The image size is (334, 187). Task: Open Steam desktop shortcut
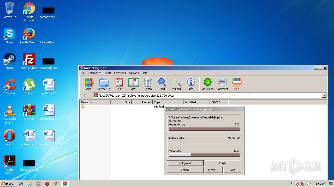9,61
